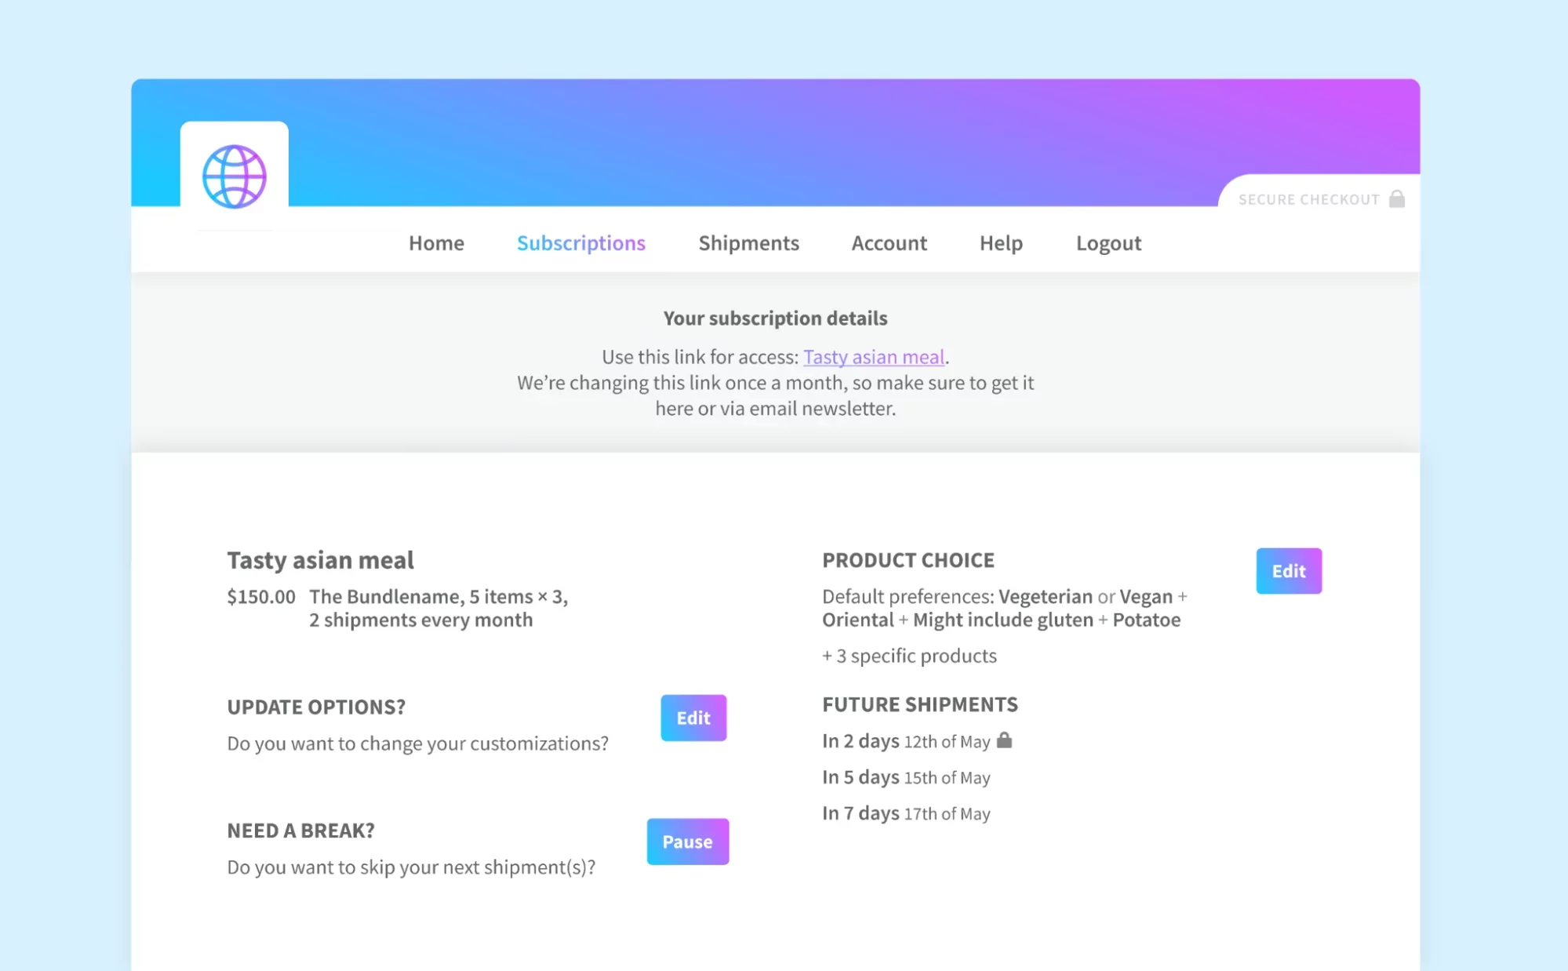Click the +3 specific products text
The width and height of the screenshot is (1568, 971).
click(x=909, y=656)
